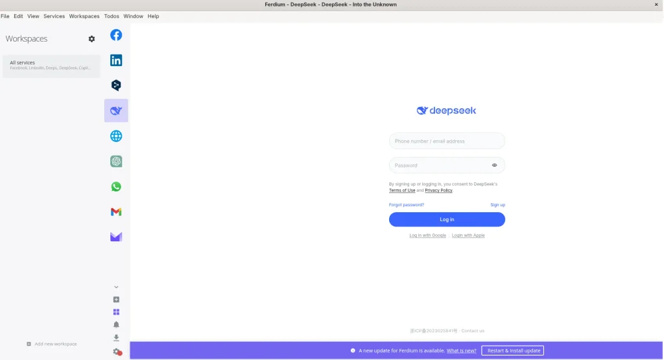664x360 pixels.
Task: Click the workspaces settings gear
Action: click(x=91, y=39)
